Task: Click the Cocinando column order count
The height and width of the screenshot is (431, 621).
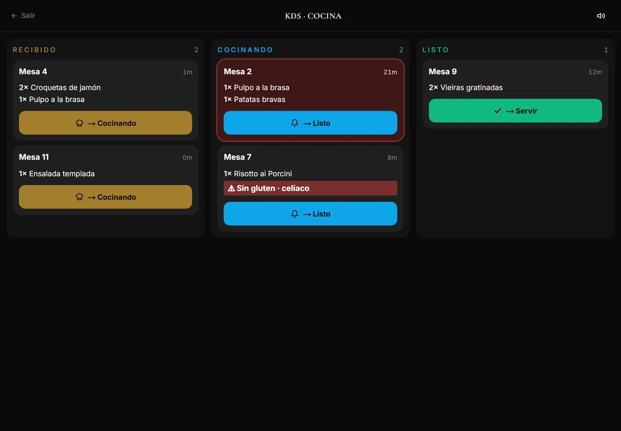Action: point(401,50)
